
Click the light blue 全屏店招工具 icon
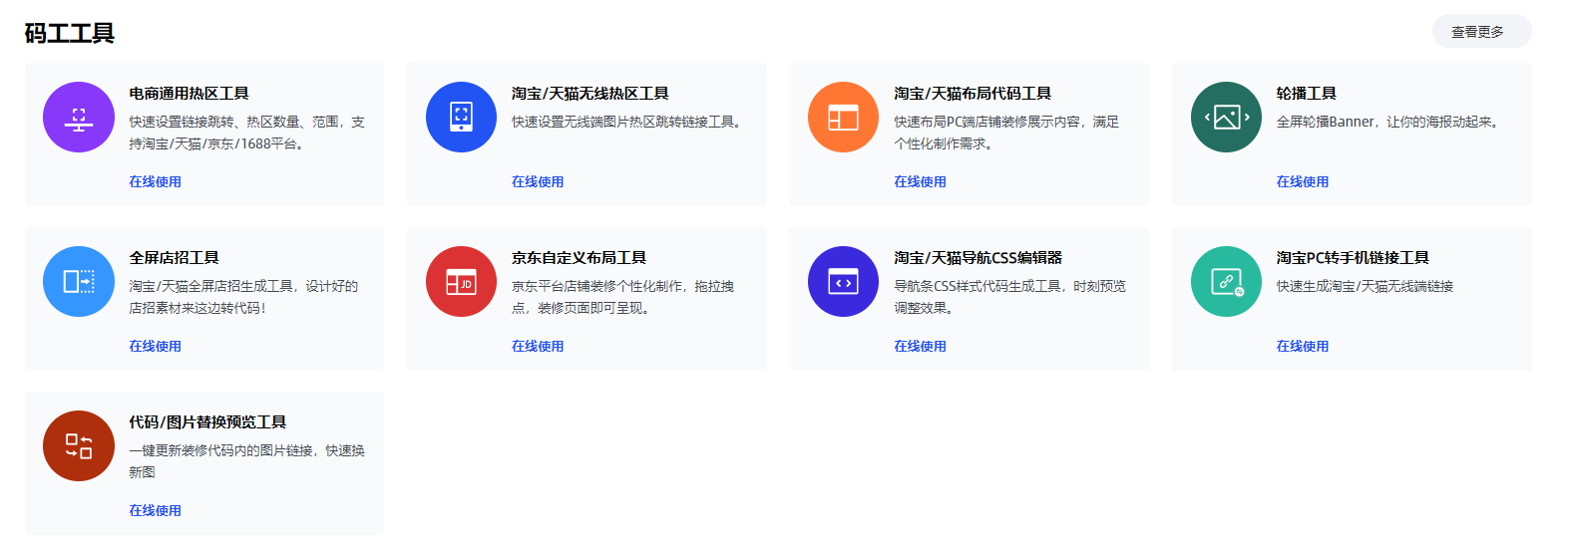click(79, 282)
